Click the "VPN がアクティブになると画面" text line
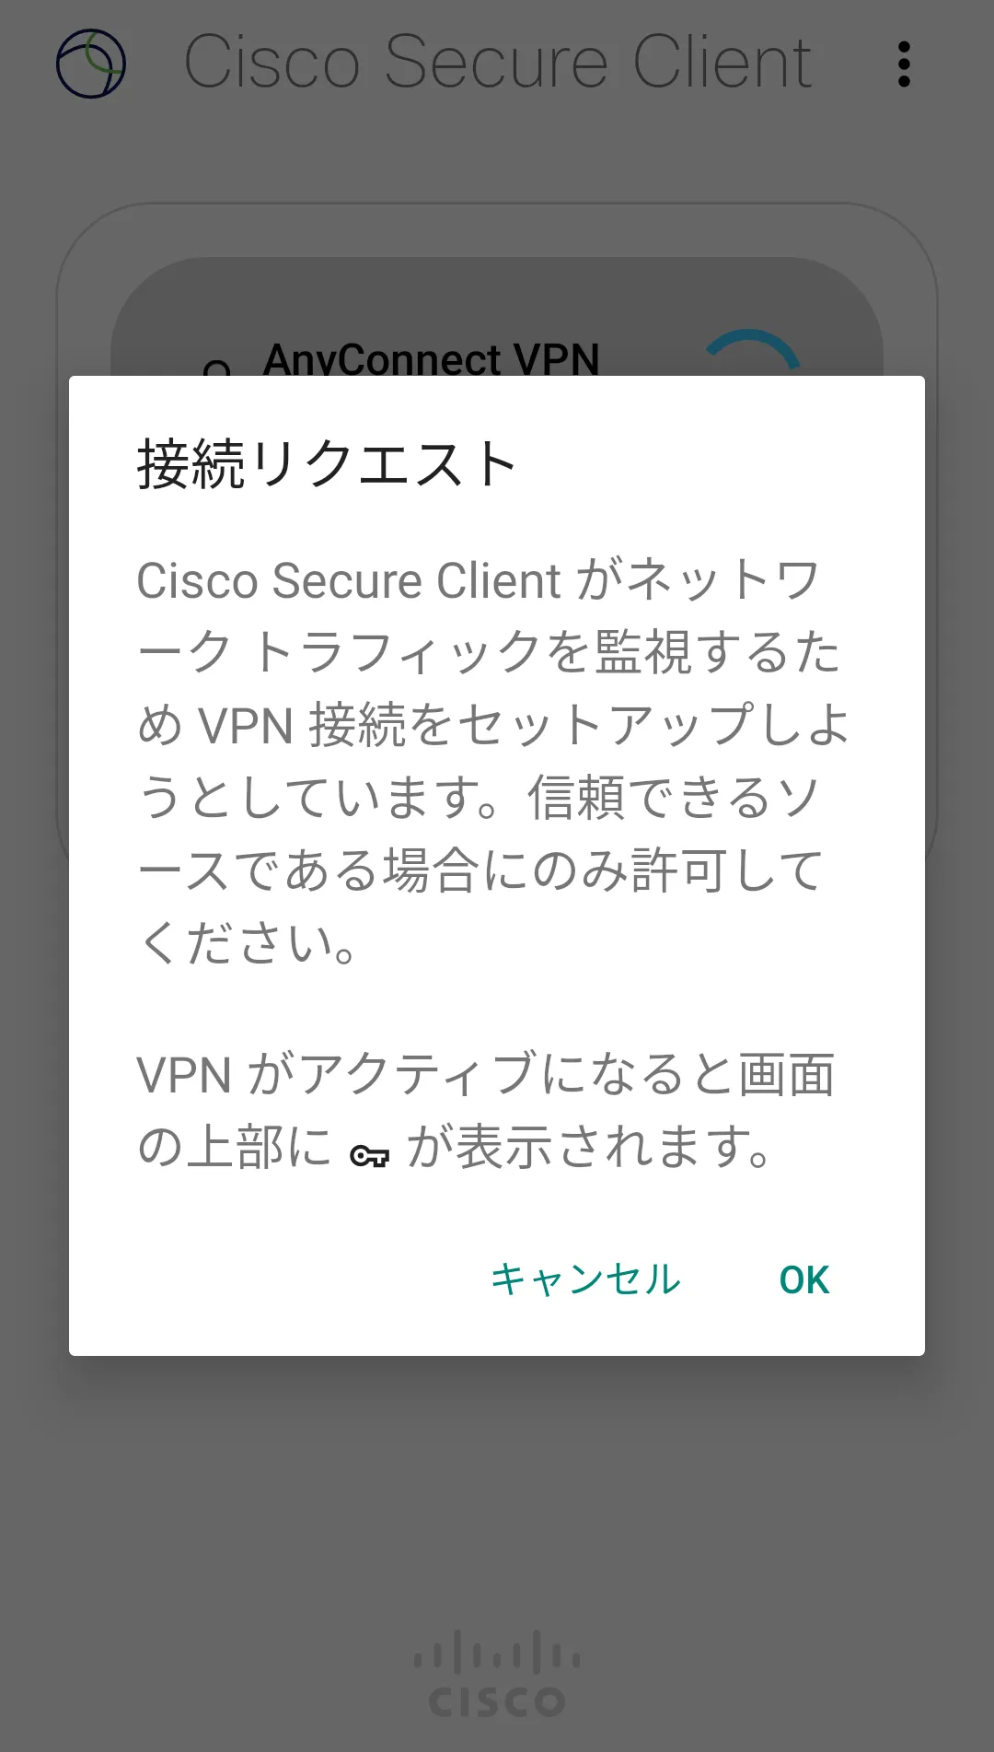The width and height of the screenshot is (994, 1752). pyautogui.click(x=485, y=1075)
